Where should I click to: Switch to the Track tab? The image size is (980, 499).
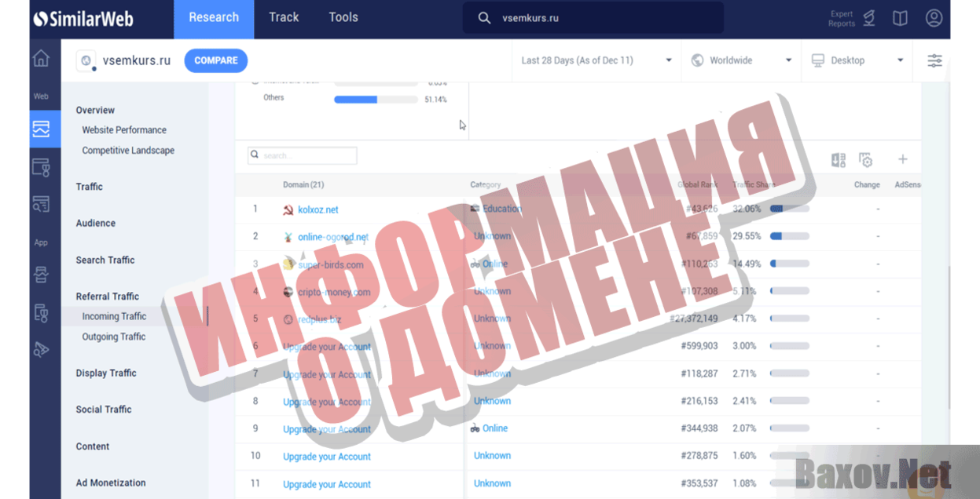284,18
